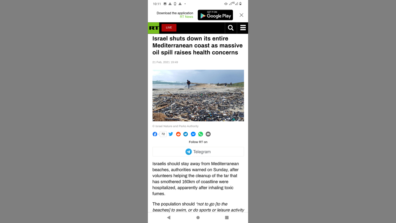
Task: Open Android recent apps square button
Action: (227, 217)
